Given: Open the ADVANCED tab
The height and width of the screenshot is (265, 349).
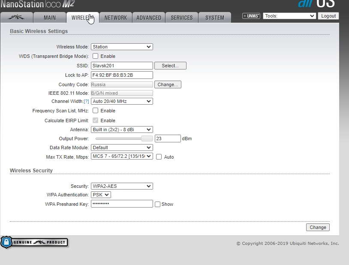Looking at the screenshot, I should (149, 18).
